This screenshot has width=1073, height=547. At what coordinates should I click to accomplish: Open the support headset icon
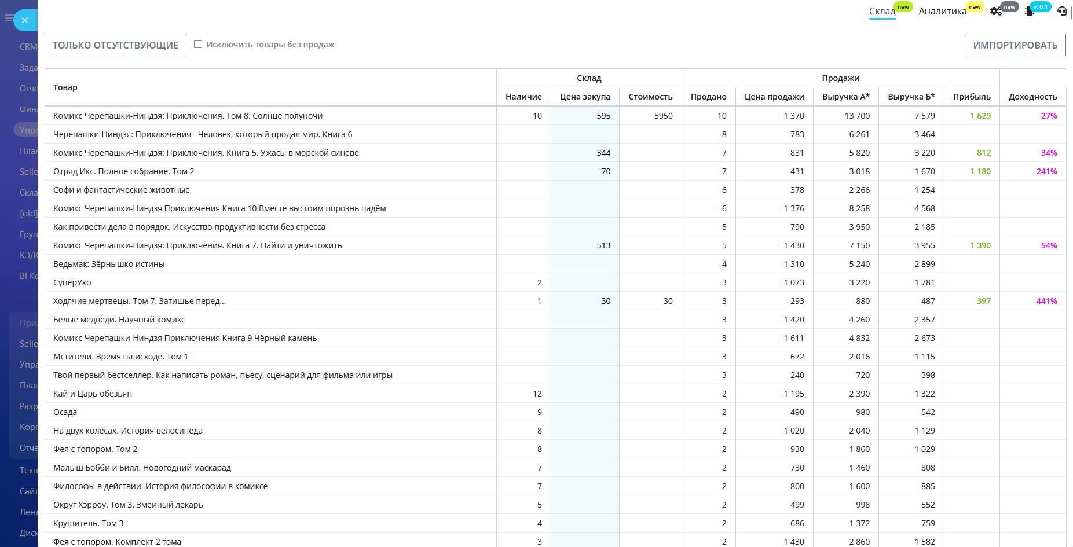click(1061, 11)
